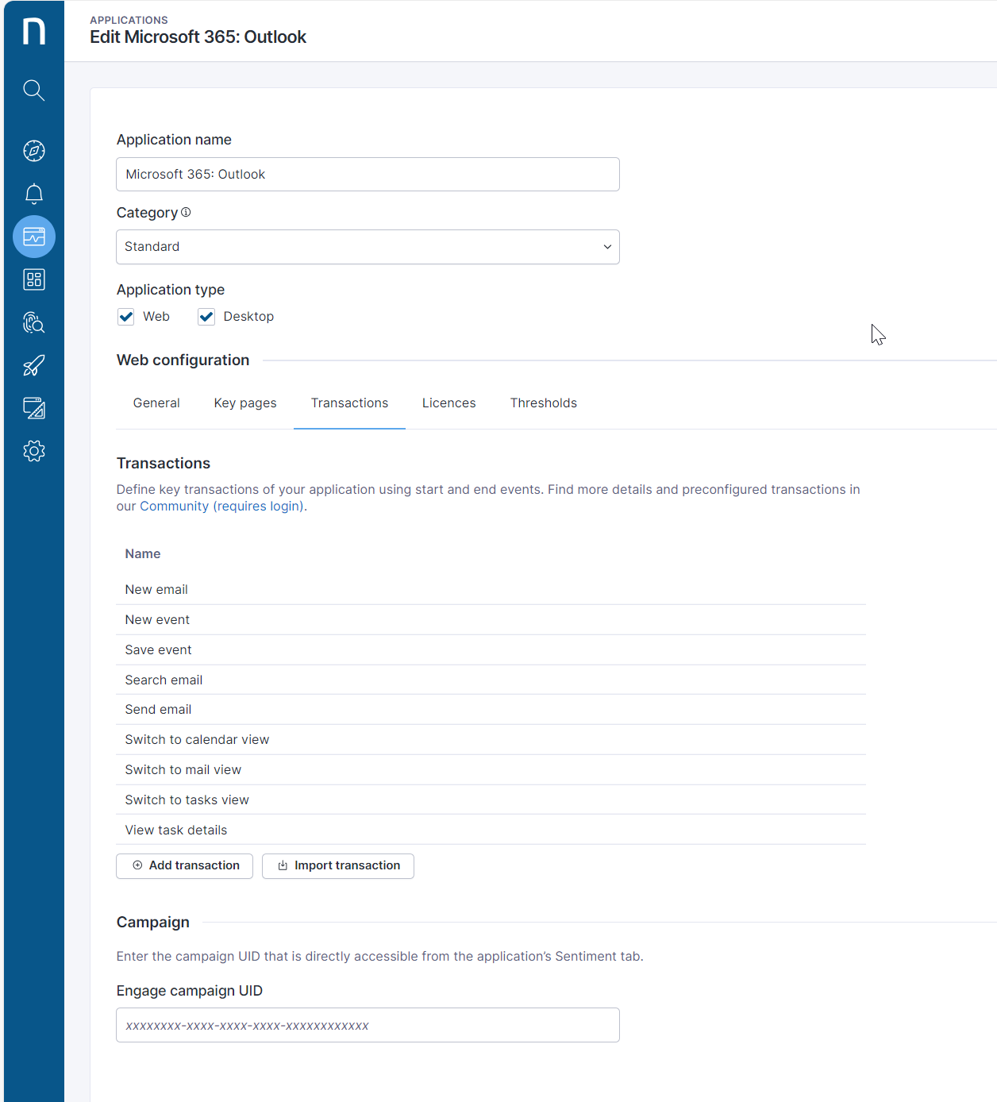The width and height of the screenshot is (997, 1102).
Task: Select the New event transaction
Action: [491, 620]
